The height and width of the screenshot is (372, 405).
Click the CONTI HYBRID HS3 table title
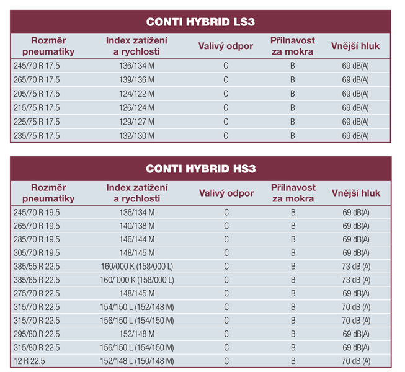coord(201,169)
